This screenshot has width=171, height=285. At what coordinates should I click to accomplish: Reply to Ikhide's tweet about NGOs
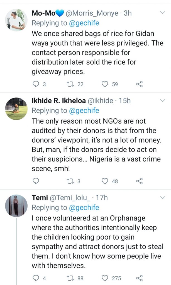pyautogui.click(x=36, y=181)
